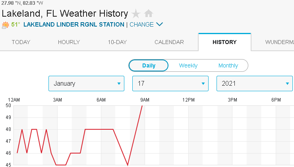Open the Wundermap tab
Viewport: 294px width, 167px height.
pos(278,42)
